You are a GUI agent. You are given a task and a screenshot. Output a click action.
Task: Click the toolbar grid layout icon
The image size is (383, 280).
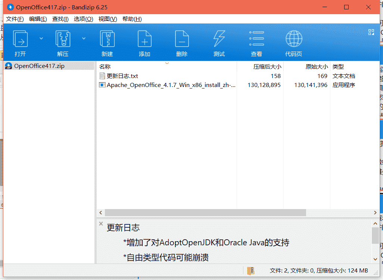(371, 32)
